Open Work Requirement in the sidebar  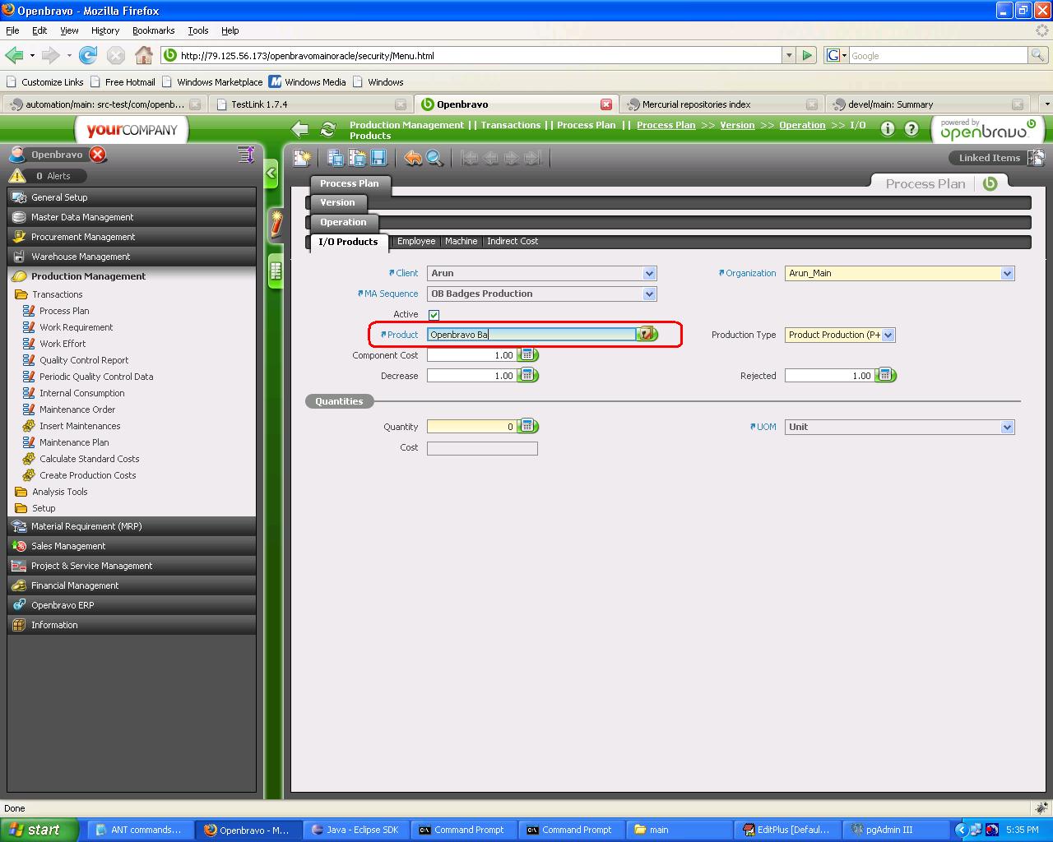(x=76, y=327)
